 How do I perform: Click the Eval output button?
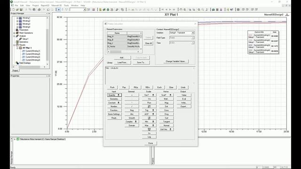coord(184,99)
